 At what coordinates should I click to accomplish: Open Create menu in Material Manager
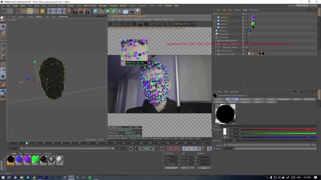coord(14,153)
